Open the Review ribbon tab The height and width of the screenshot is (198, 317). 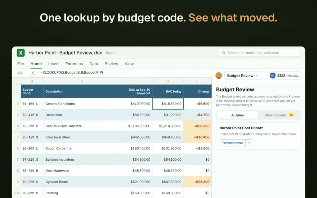111,64
